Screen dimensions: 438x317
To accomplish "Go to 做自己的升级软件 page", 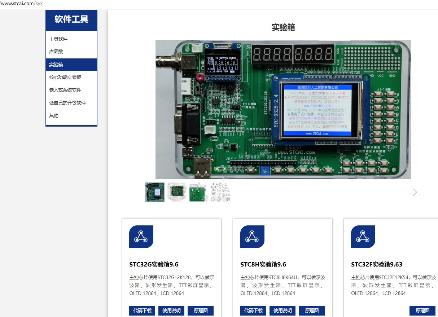I will pos(67,103).
